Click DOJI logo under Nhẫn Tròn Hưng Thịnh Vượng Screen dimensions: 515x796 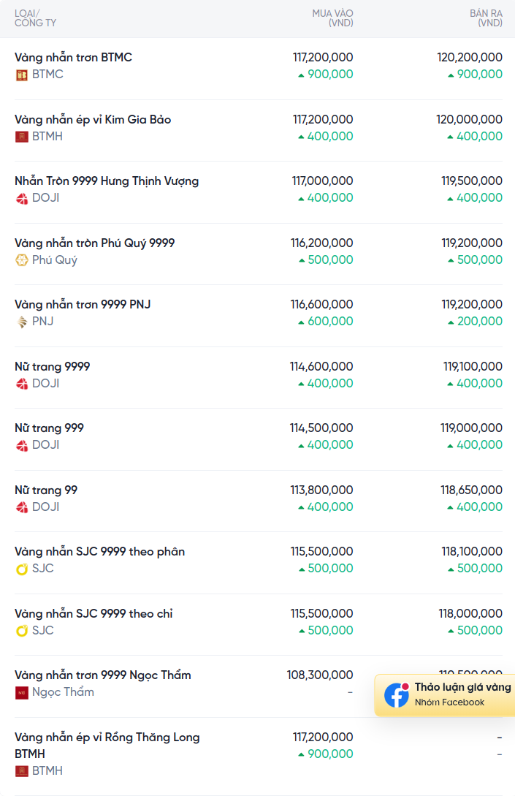pyautogui.click(x=22, y=198)
